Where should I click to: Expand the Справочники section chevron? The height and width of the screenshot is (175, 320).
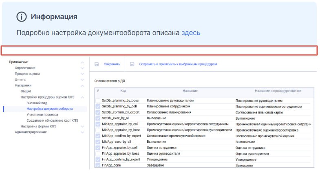(x=83, y=68)
